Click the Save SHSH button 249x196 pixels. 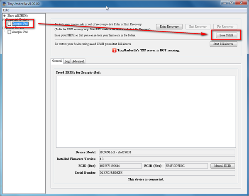pos(226,35)
